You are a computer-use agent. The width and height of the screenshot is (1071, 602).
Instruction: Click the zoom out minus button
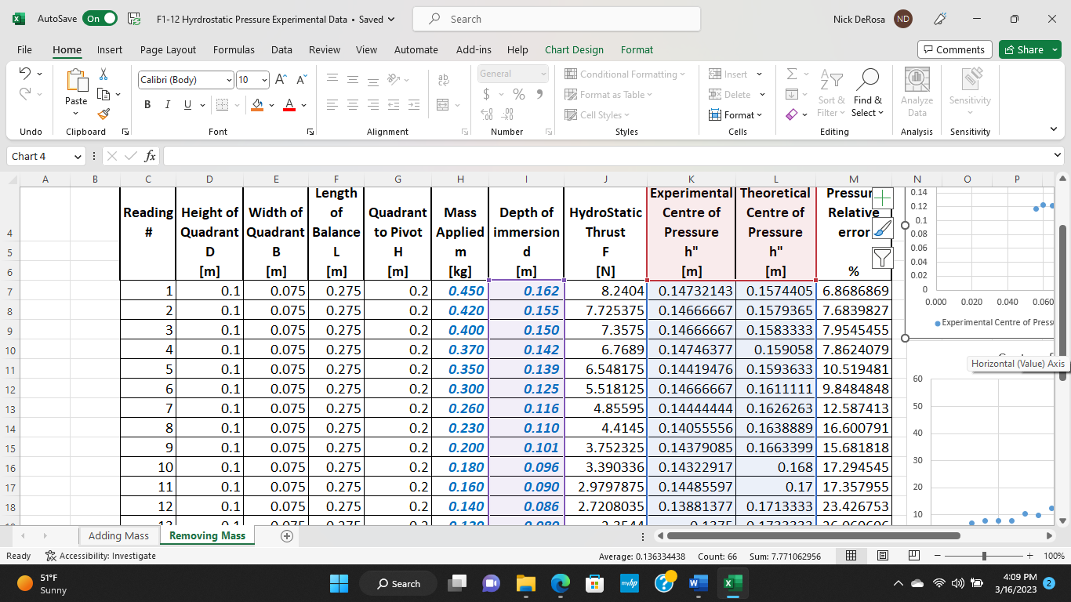point(935,556)
